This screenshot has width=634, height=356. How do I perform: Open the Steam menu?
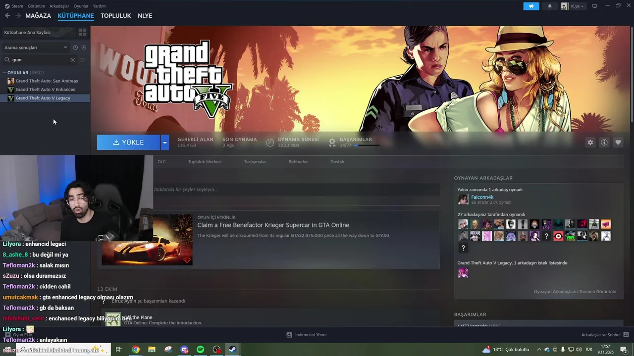(14, 6)
